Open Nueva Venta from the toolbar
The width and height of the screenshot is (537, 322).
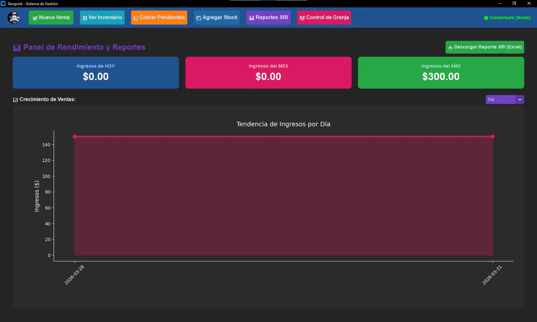[51, 17]
